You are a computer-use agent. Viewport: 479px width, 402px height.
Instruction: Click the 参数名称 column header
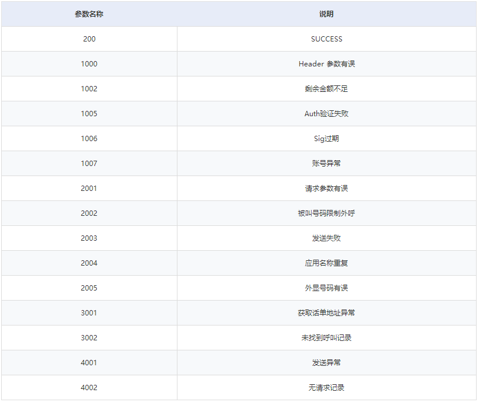click(89, 14)
